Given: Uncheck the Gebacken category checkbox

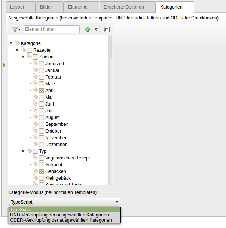Looking at the screenshot, I should point(42,171).
